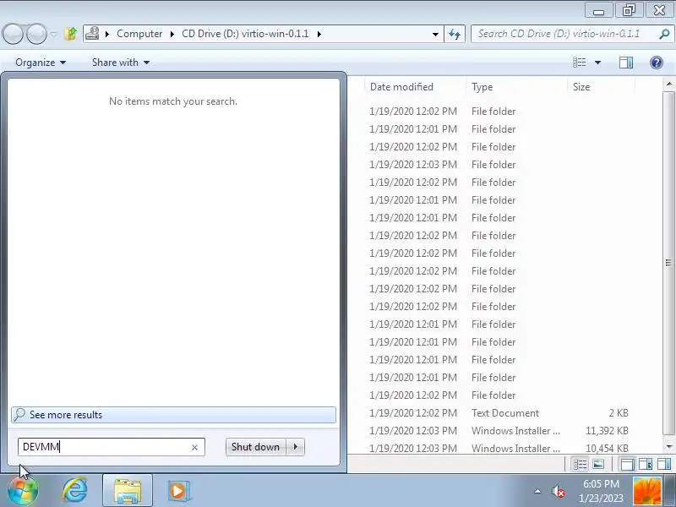Open the Explorer Help button

click(x=657, y=63)
